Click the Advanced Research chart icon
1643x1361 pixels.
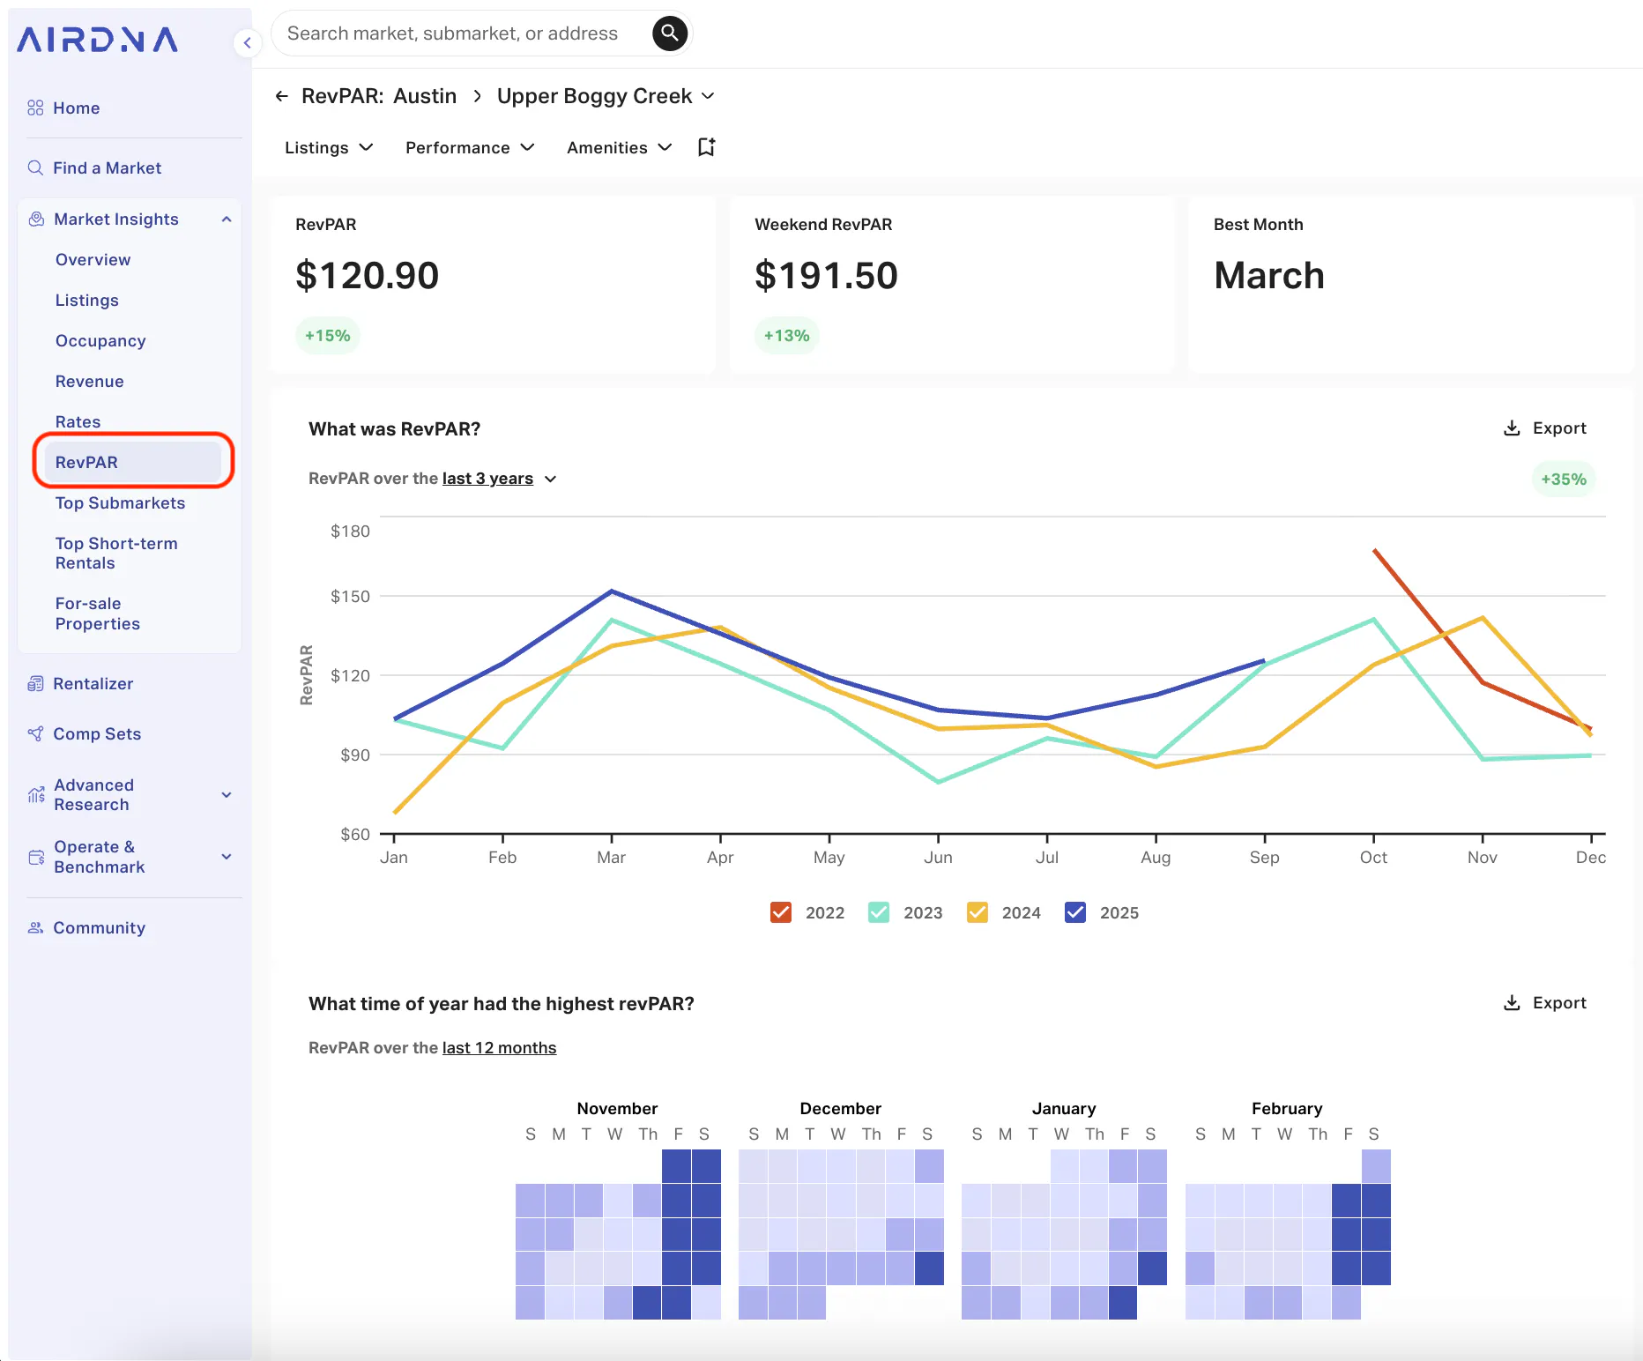[36, 794]
